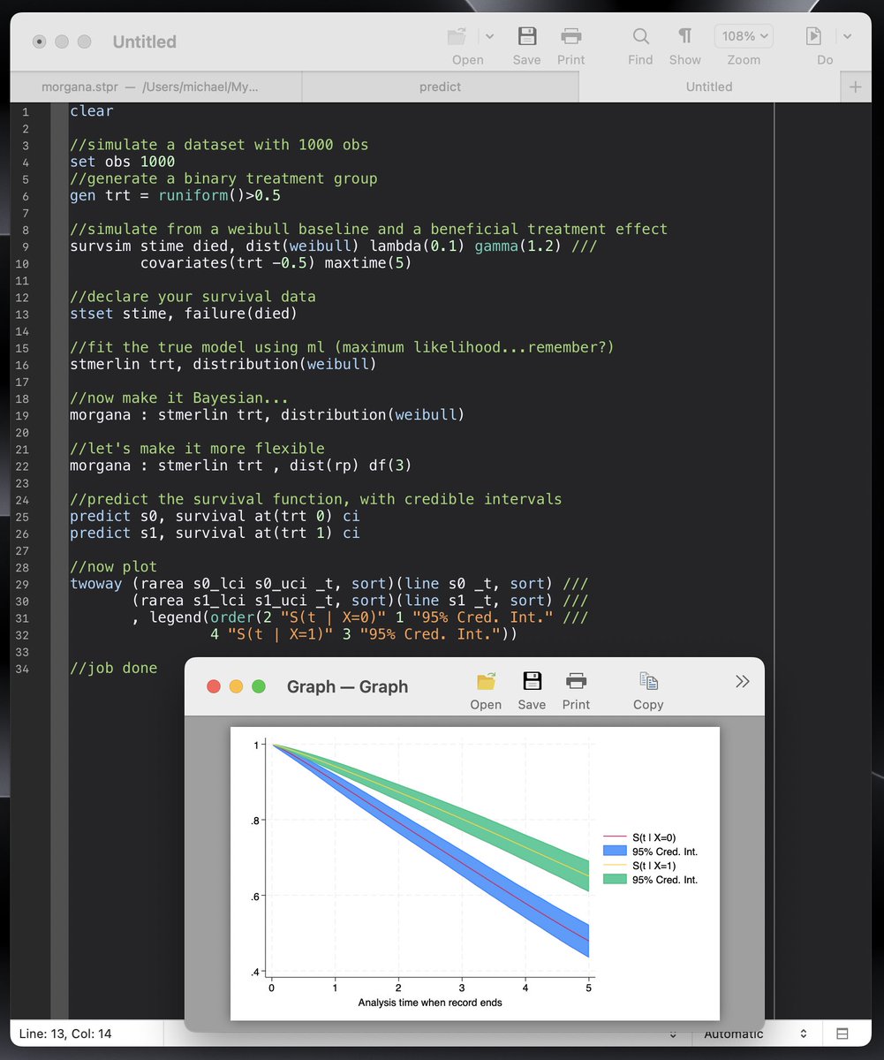The width and height of the screenshot is (884, 1060).
Task: Click Print icon in Graph window
Action: click(x=576, y=681)
